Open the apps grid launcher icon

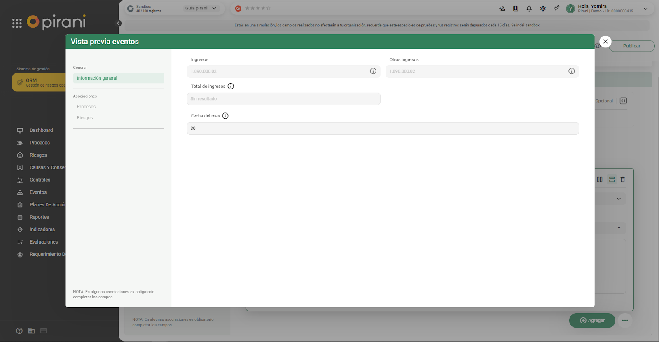17,23
